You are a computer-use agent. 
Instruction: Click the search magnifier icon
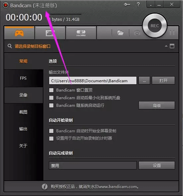tap(10, 46)
